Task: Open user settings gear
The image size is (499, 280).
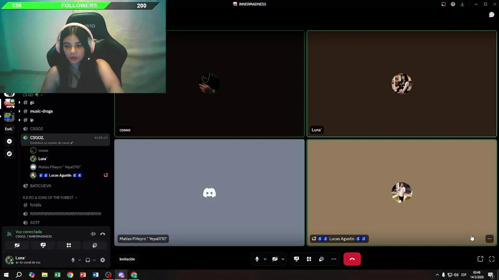Action: coord(103,260)
